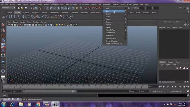
Task: Switch to Surfaces shelf tab
Action: pos(26,12)
